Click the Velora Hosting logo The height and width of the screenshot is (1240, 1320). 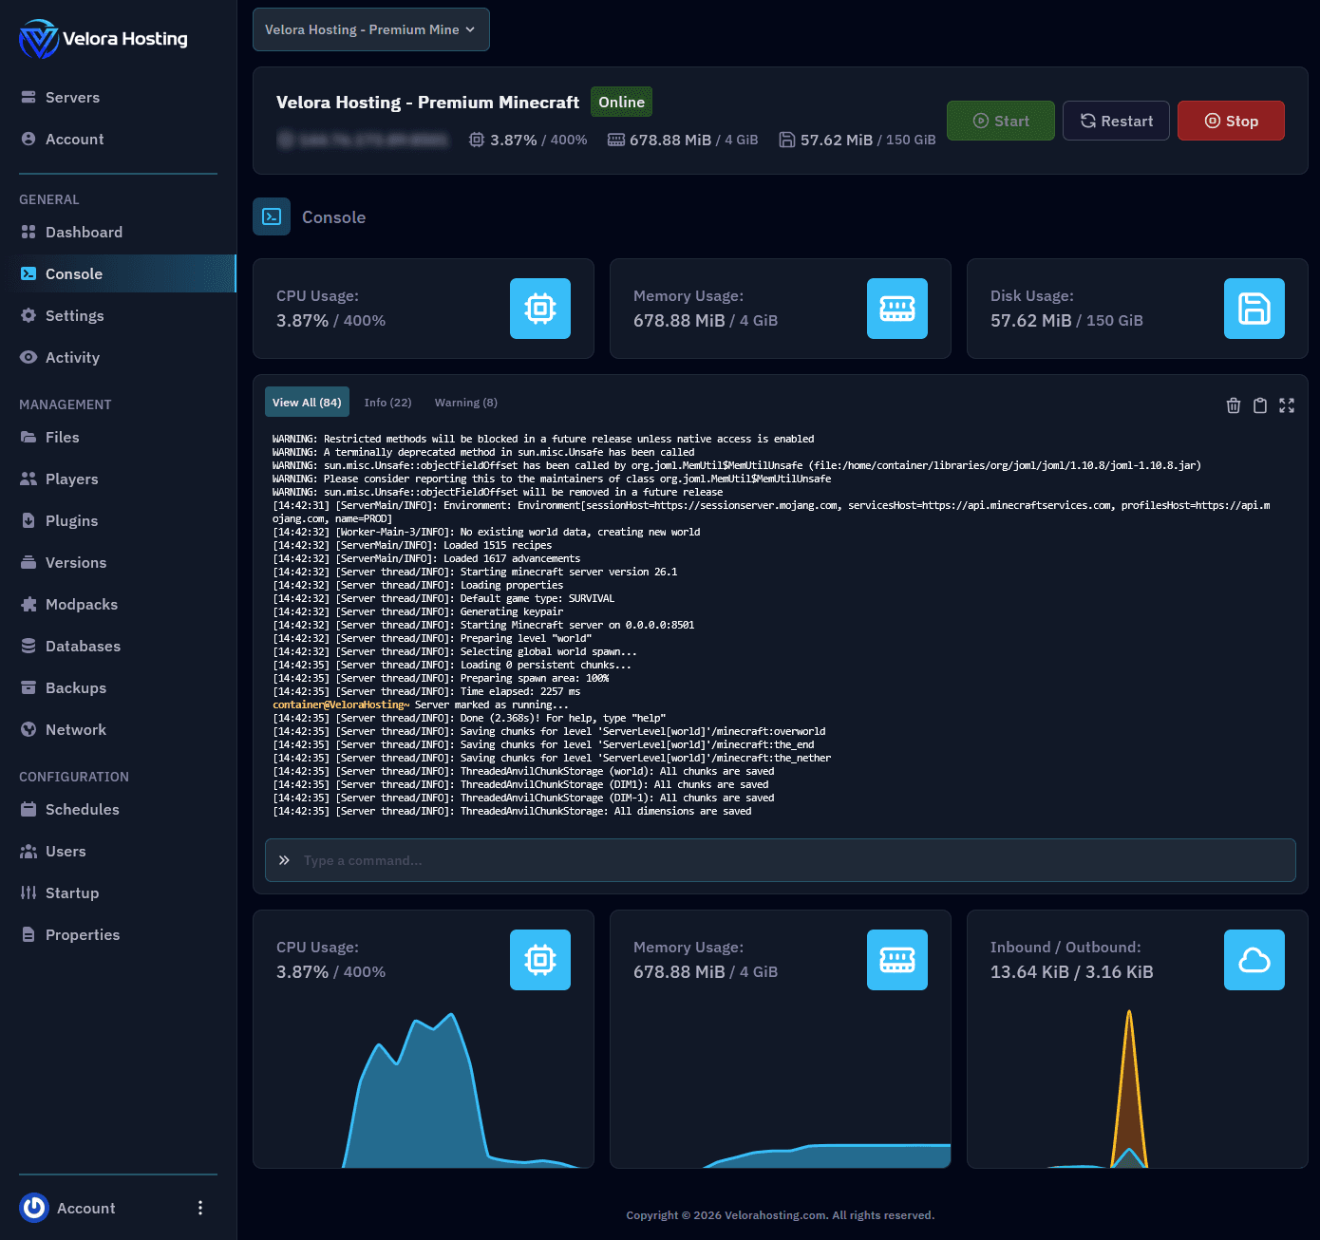coord(104,39)
